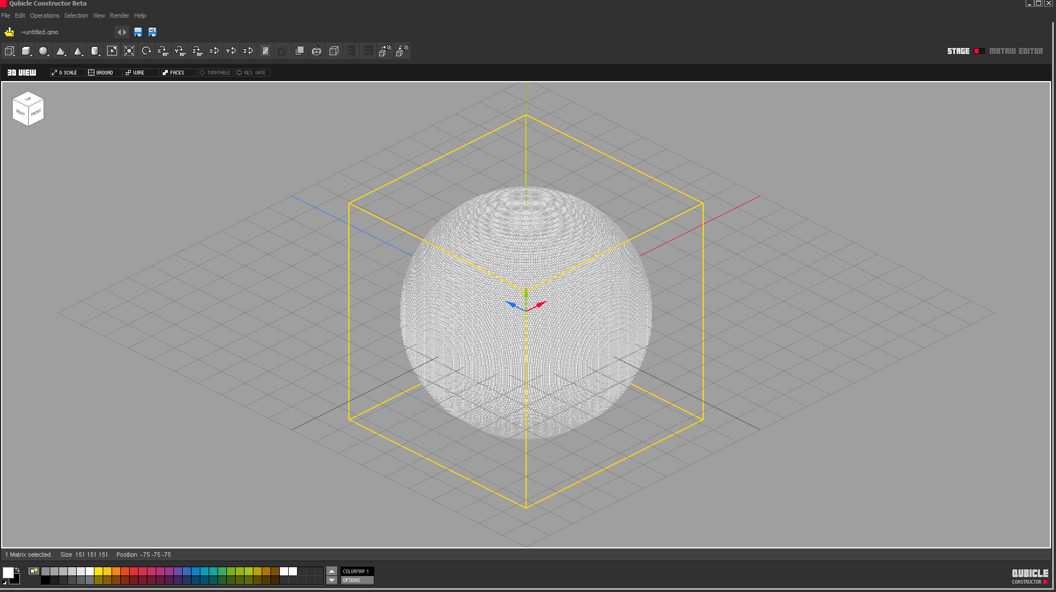Toggle GROUND display
The width and height of the screenshot is (1056, 592).
104,73
